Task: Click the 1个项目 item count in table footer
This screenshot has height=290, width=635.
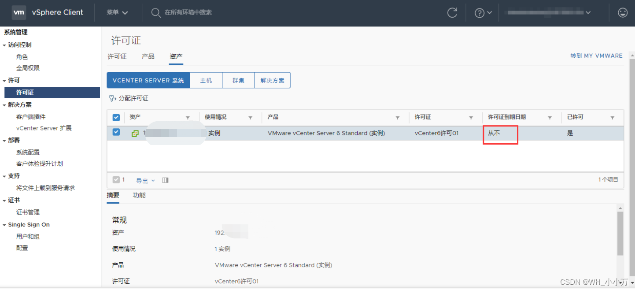Action: 608,179
